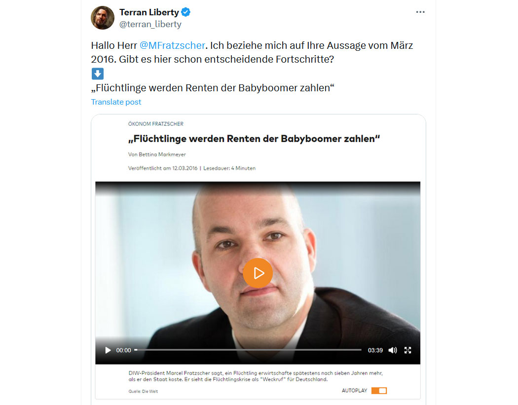The height and width of the screenshot is (405, 518).
Task: Open the three-dot more options menu
Action: (420, 12)
